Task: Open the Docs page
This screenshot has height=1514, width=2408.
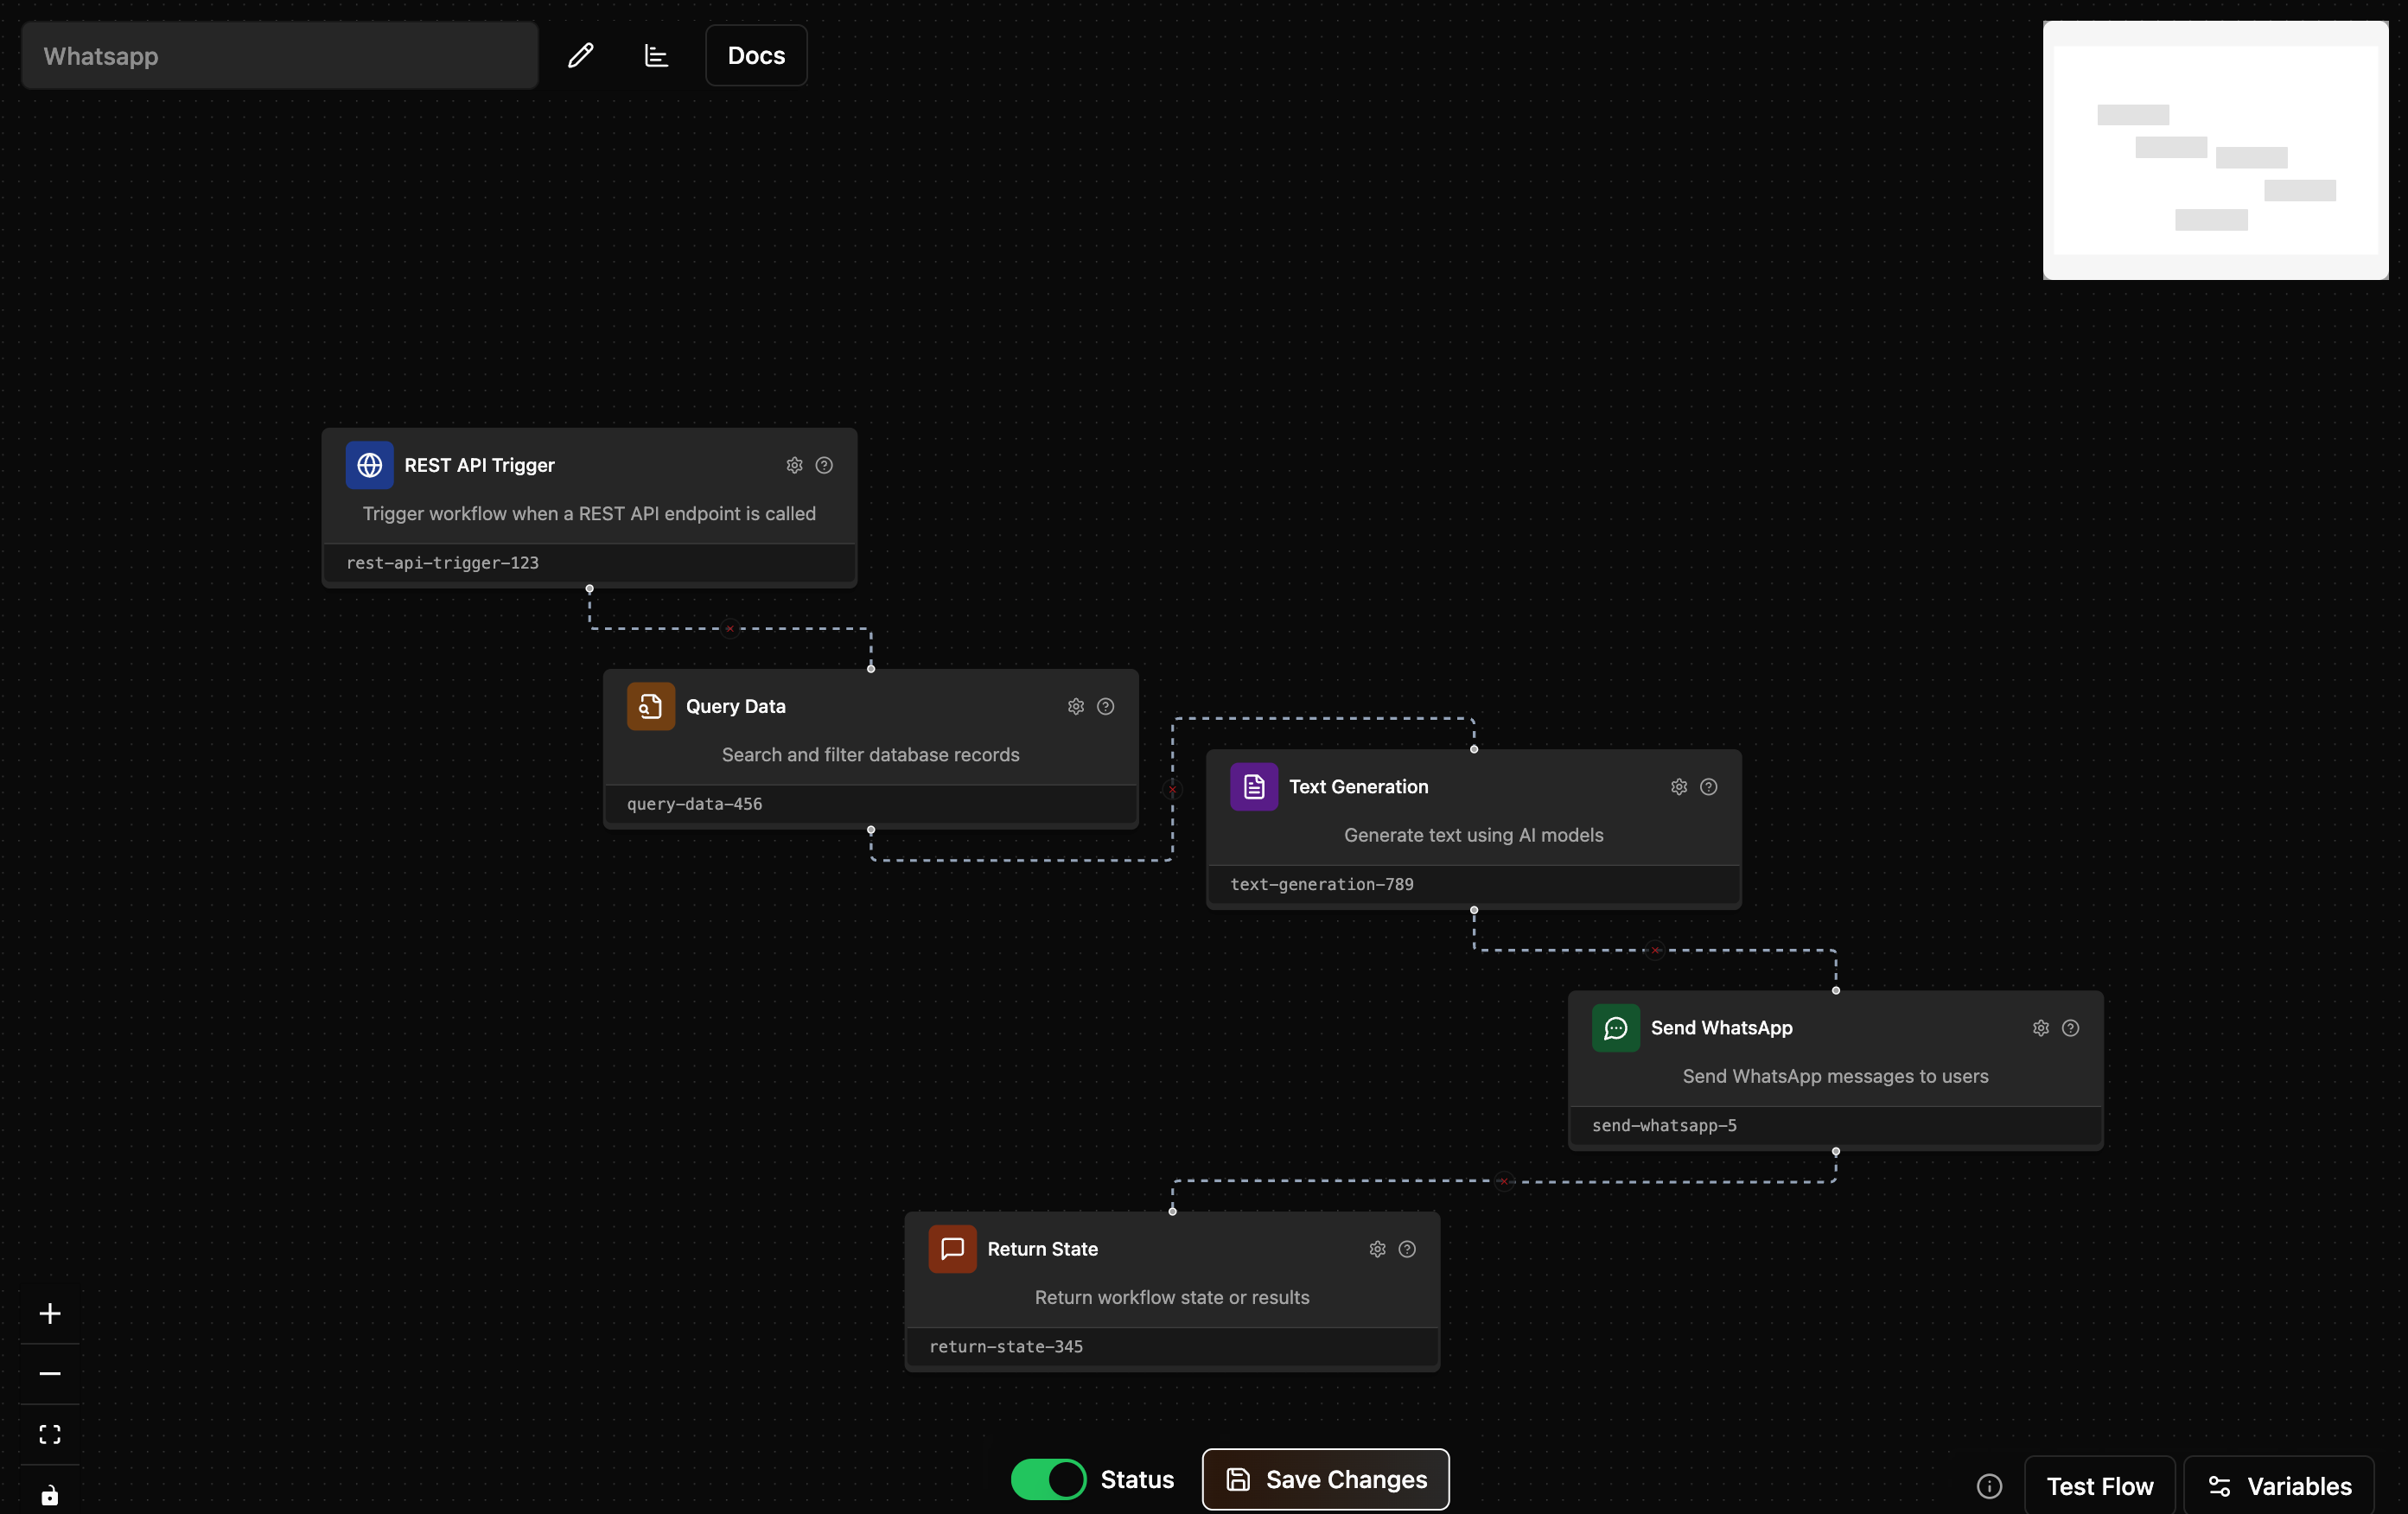Action: [x=756, y=55]
